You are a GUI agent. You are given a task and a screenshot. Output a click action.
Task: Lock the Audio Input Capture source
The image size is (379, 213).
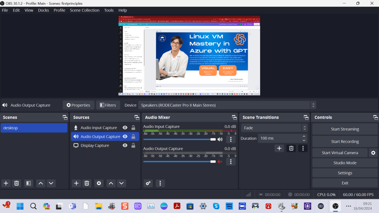click(x=133, y=128)
